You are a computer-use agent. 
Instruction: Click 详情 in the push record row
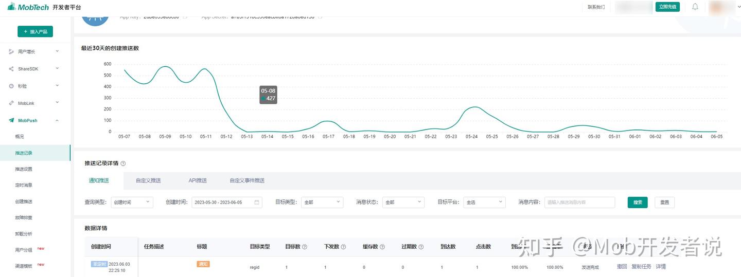click(661, 267)
